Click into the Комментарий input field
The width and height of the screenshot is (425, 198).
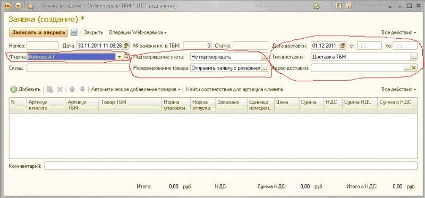(231, 166)
